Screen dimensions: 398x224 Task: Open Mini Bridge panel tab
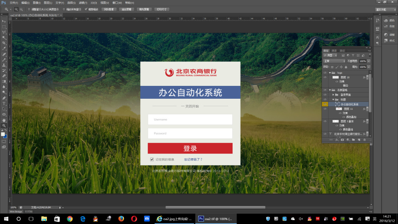point(16,212)
